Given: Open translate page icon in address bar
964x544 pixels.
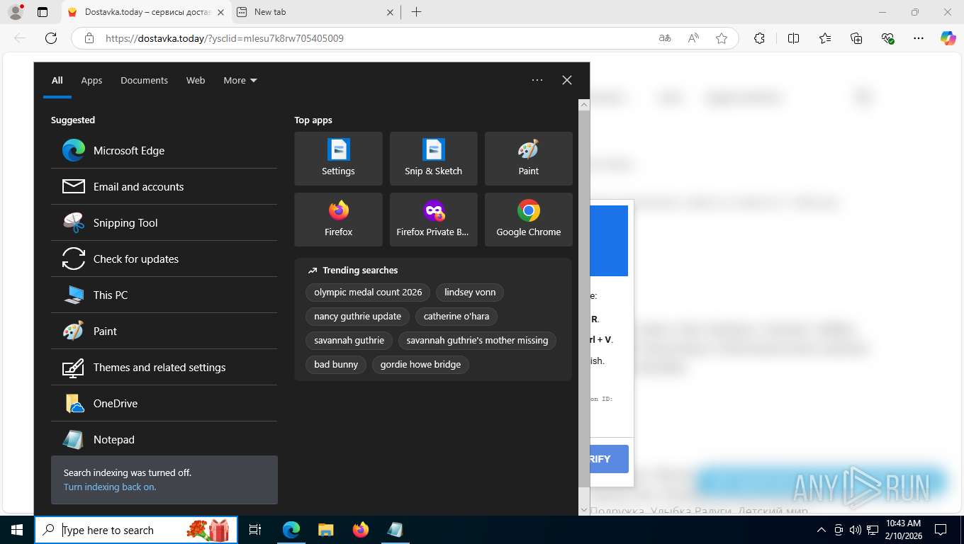Looking at the screenshot, I should tap(665, 38).
